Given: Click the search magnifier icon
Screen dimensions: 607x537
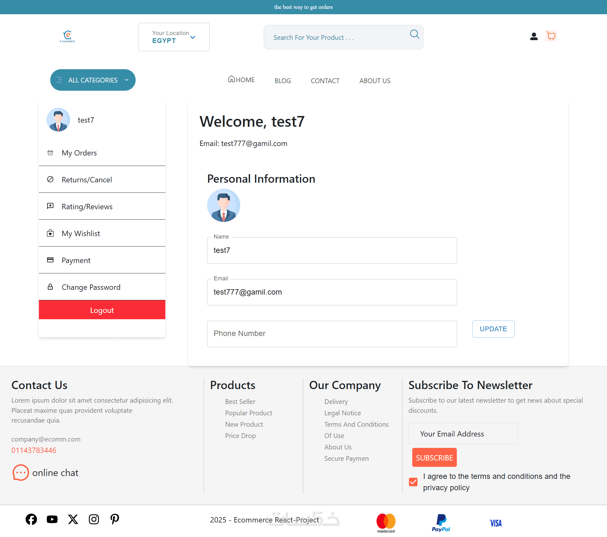Looking at the screenshot, I should (x=414, y=34).
